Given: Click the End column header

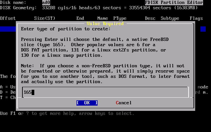Looking at the screenshot, I should 80,18.
